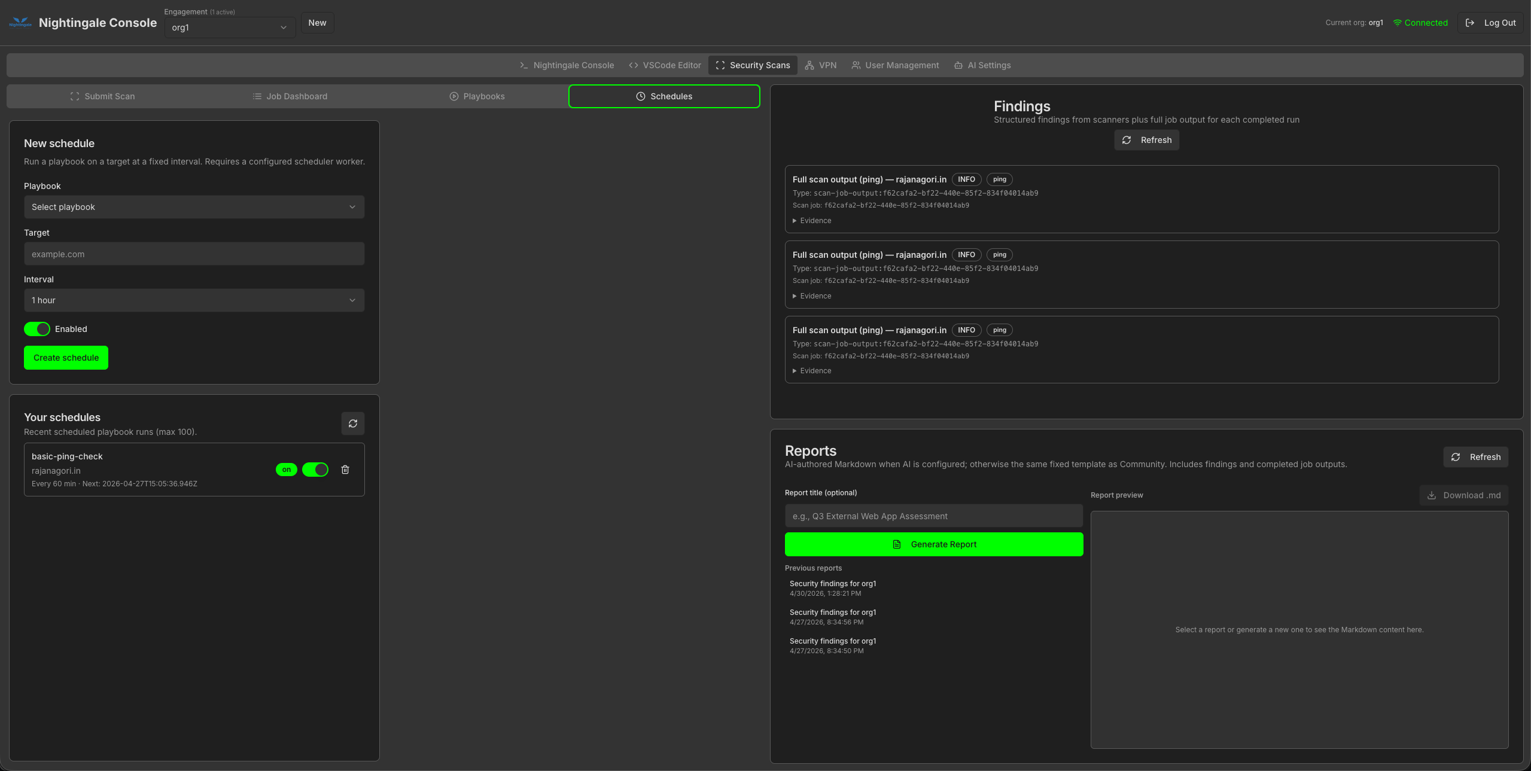Click the Nightingale logo icon
Screen dimensions: 1531x771
tap(20, 23)
